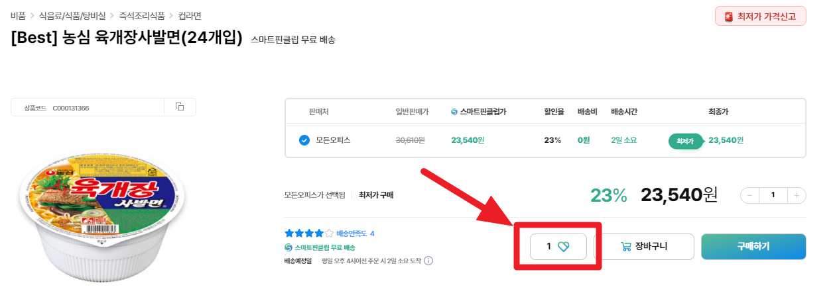The image size is (833, 297).
Task: Click the 스마트핀클럽 icon in the price table header
Action: click(x=454, y=112)
